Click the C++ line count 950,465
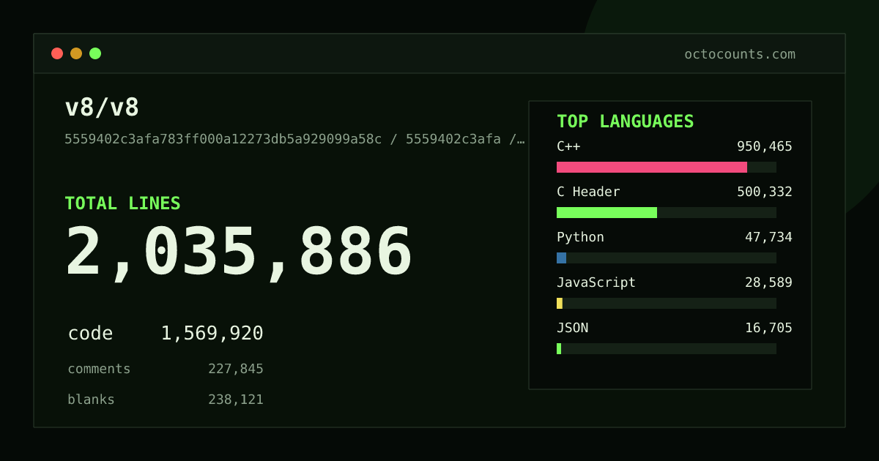The width and height of the screenshot is (879, 461). pos(765,146)
